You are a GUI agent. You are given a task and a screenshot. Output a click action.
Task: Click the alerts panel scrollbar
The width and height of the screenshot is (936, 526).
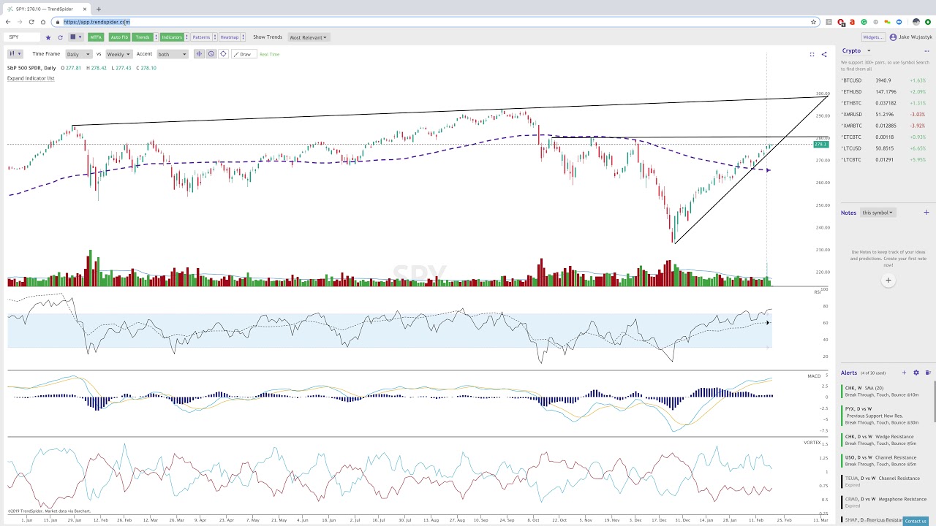click(935, 402)
